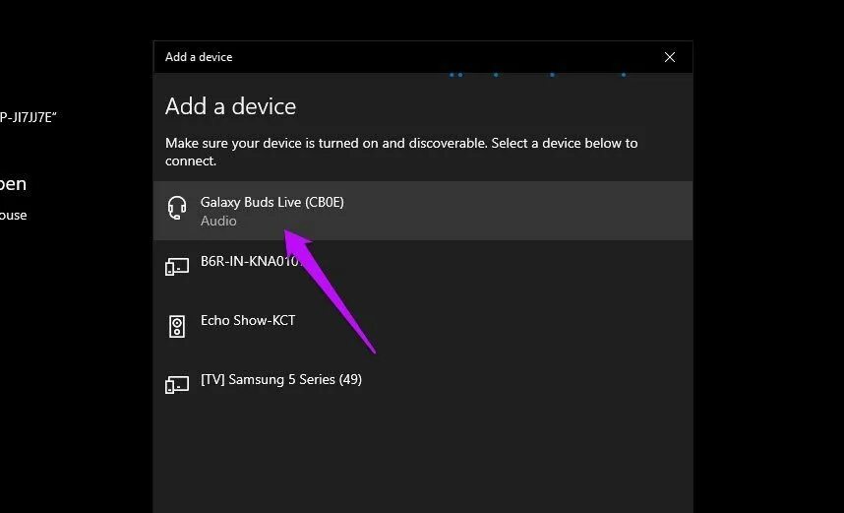Click the speaker icon for Echo Show-KCT

(177, 326)
